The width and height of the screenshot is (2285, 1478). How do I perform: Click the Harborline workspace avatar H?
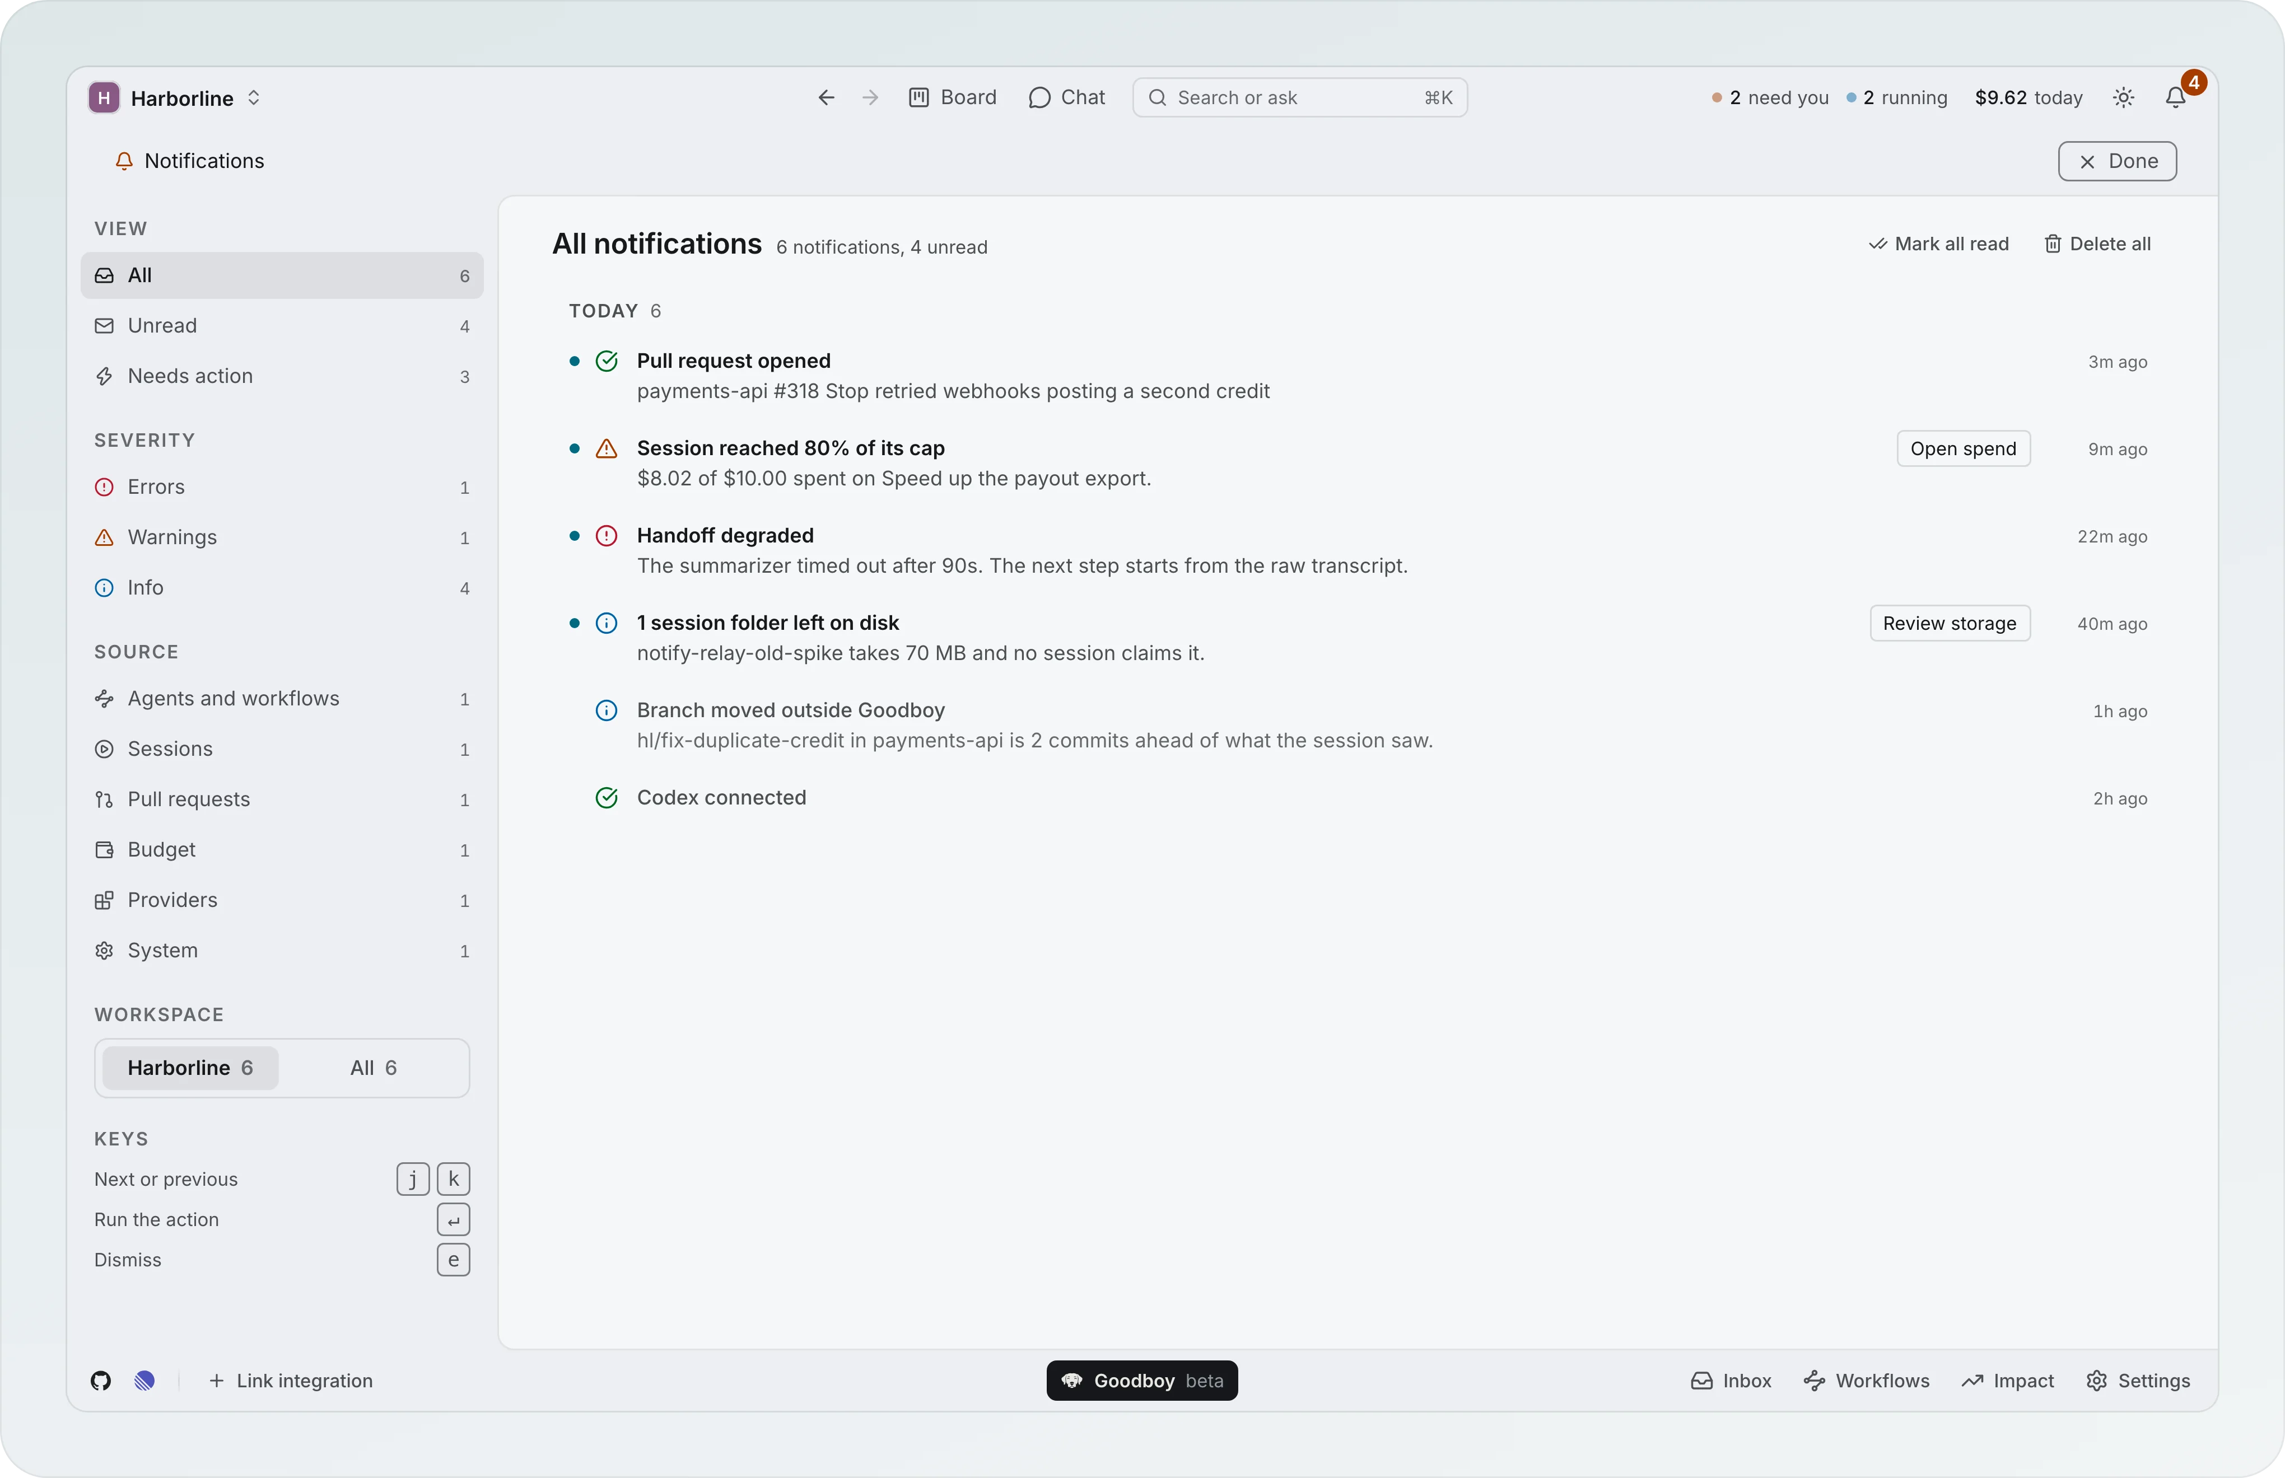click(104, 98)
